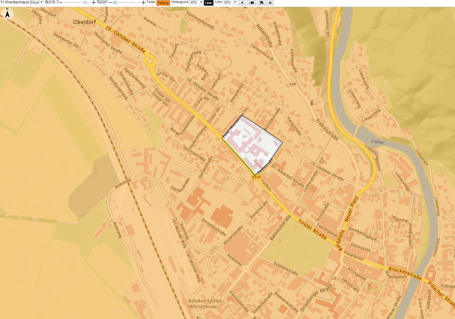Select the orange Füllung color button
Viewport: 455px width, 319px height.
[x=163, y=3]
